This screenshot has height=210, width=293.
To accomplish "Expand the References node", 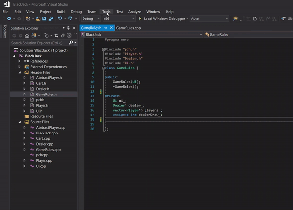I will (19, 61).
